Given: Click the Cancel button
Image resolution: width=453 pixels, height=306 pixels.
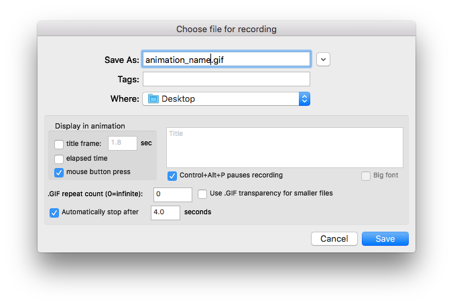Looking at the screenshot, I should click(334, 239).
